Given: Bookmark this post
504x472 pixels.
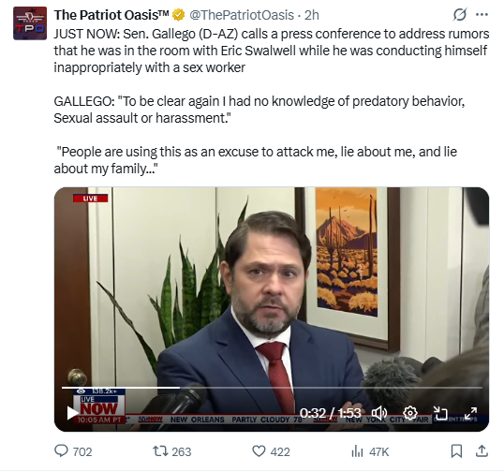Looking at the screenshot, I should (x=456, y=451).
